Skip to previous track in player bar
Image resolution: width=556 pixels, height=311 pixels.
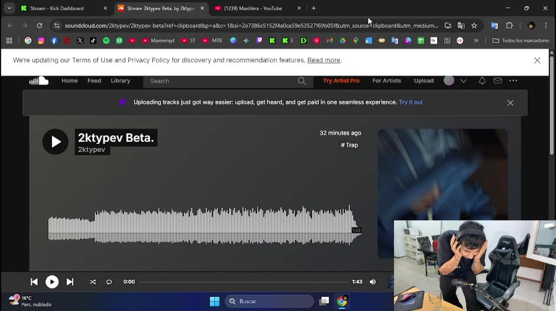[x=34, y=282]
